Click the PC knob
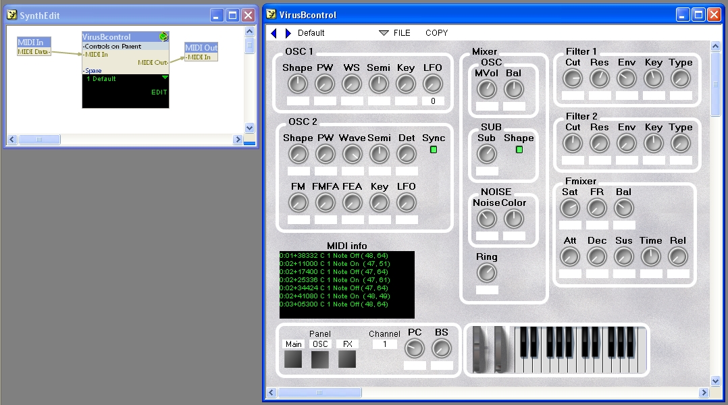Image resolution: width=728 pixels, height=405 pixels. [x=415, y=348]
